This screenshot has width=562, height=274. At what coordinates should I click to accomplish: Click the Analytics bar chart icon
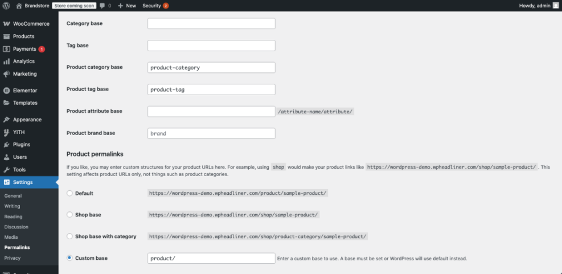pyautogui.click(x=6, y=62)
